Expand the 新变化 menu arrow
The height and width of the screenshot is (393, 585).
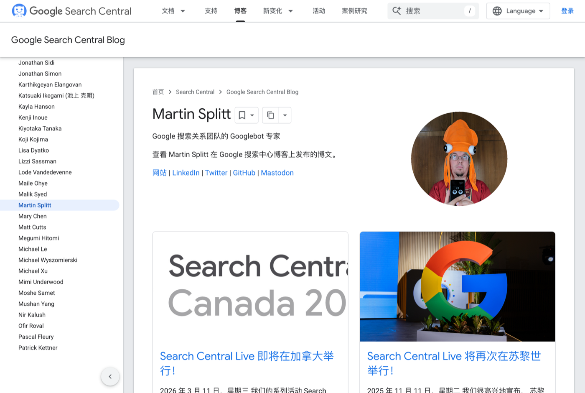(291, 11)
